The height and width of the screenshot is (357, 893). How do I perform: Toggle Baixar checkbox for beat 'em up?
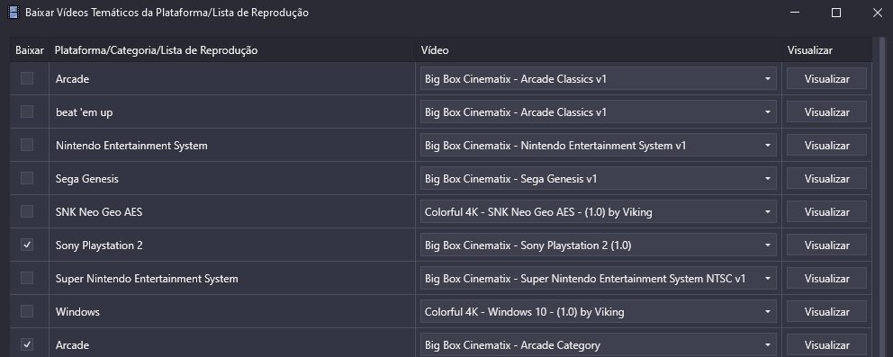coord(27,112)
